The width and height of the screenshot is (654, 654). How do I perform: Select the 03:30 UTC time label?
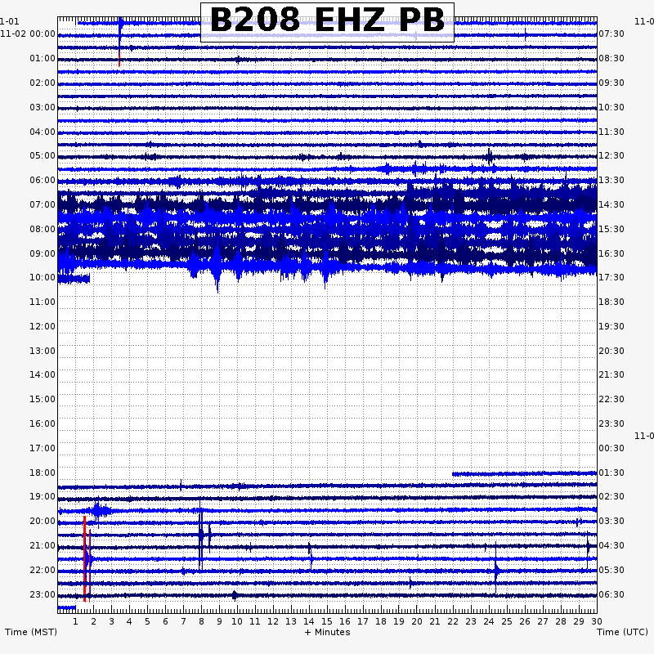click(611, 521)
